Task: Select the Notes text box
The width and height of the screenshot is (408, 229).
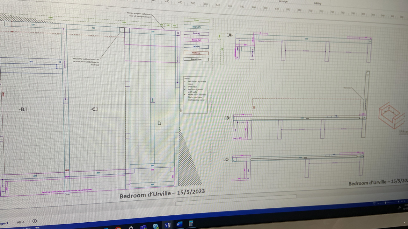Action: pos(196,94)
